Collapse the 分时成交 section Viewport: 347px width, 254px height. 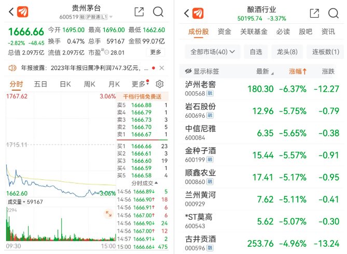pyautogui.click(x=144, y=183)
